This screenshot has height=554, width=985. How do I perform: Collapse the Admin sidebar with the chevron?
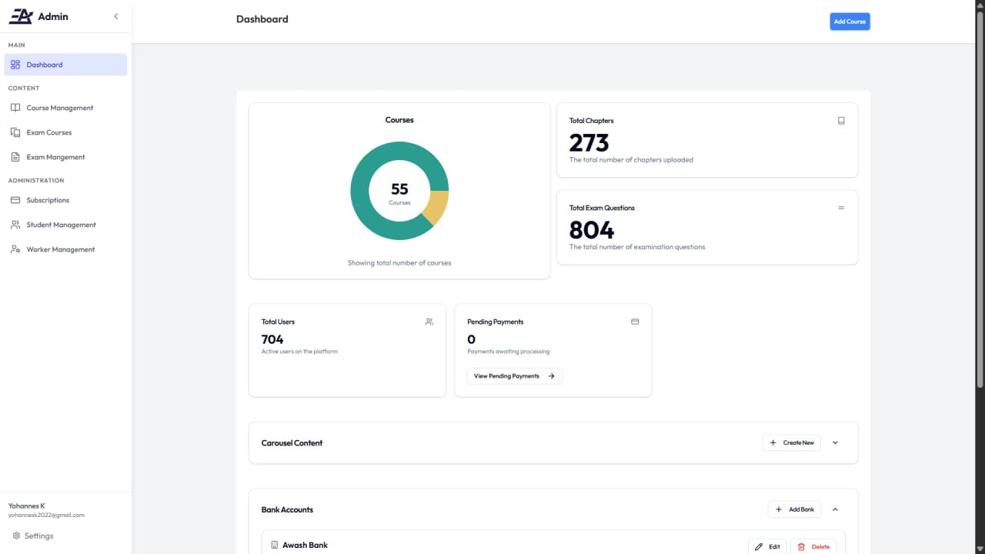click(x=116, y=16)
